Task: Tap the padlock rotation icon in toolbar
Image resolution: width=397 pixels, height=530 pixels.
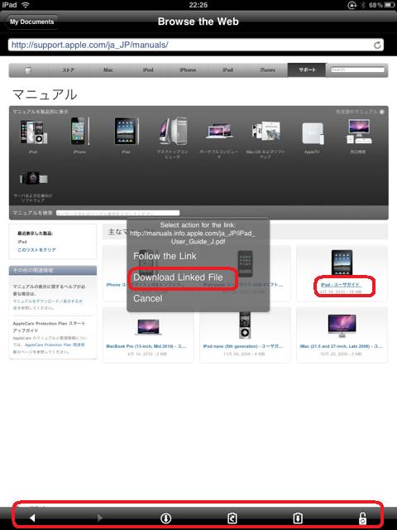Action: coord(362,518)
